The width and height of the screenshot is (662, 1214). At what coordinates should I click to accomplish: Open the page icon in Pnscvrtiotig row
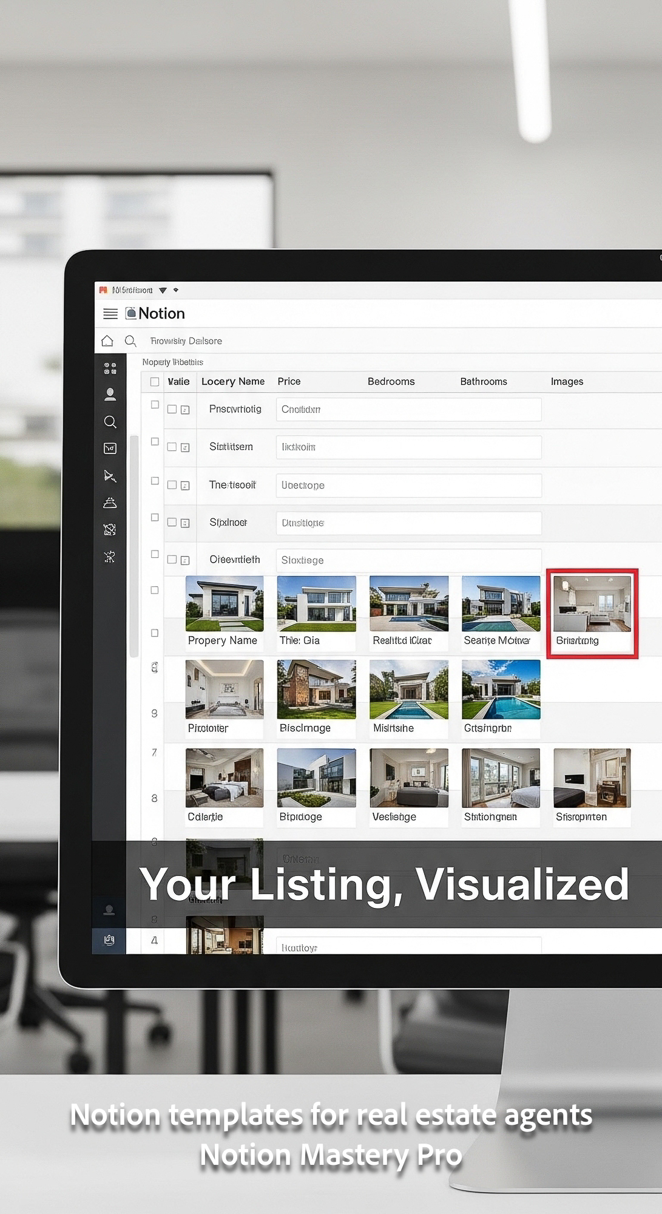[x=185, y=410]
